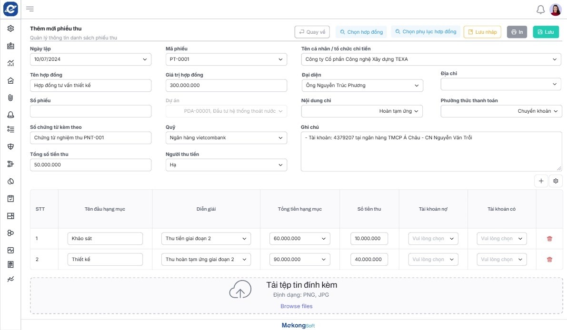The image size is (567, 330).
Task: Click the user profile avatar
Action: 555,10
